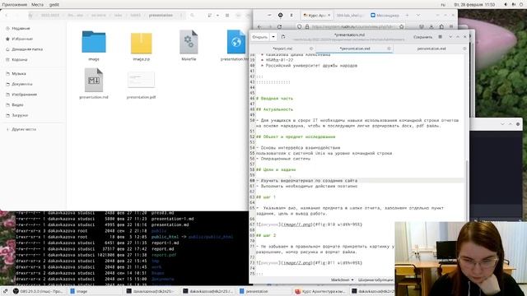Switch to the middle *presentation.md tab
Viewport: 527px width, 296px height.
(x=355, y=49)
